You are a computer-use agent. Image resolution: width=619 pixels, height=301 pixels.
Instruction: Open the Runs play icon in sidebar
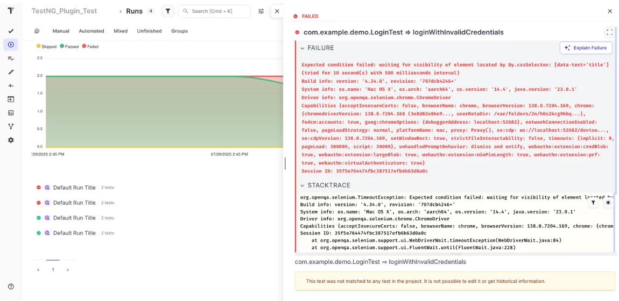pos(11,45)
